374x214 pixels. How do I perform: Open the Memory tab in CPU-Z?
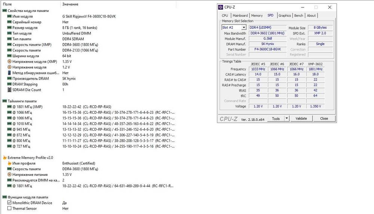[x=257, y=15]
